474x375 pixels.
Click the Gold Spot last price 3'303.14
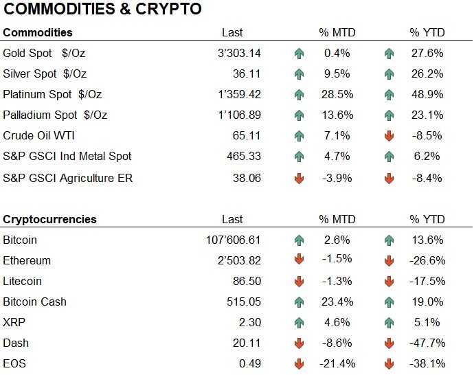pos(238,53)
